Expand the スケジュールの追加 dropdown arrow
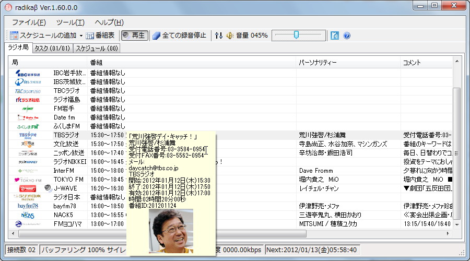Screen dimensions: 470x261 81,35
